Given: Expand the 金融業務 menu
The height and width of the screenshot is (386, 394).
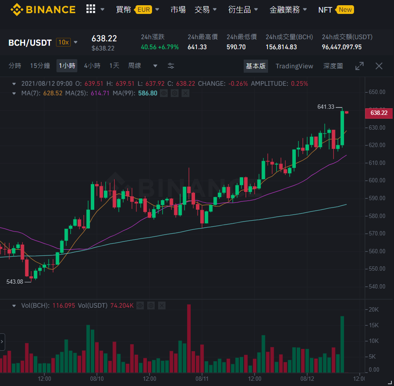Looking at the screenshot, I should tap(288, 10).
